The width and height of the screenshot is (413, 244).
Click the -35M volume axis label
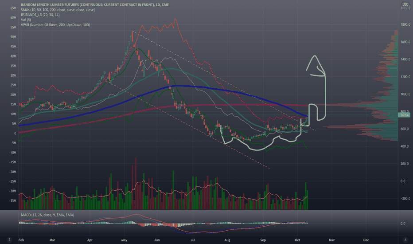pos(13,201)
